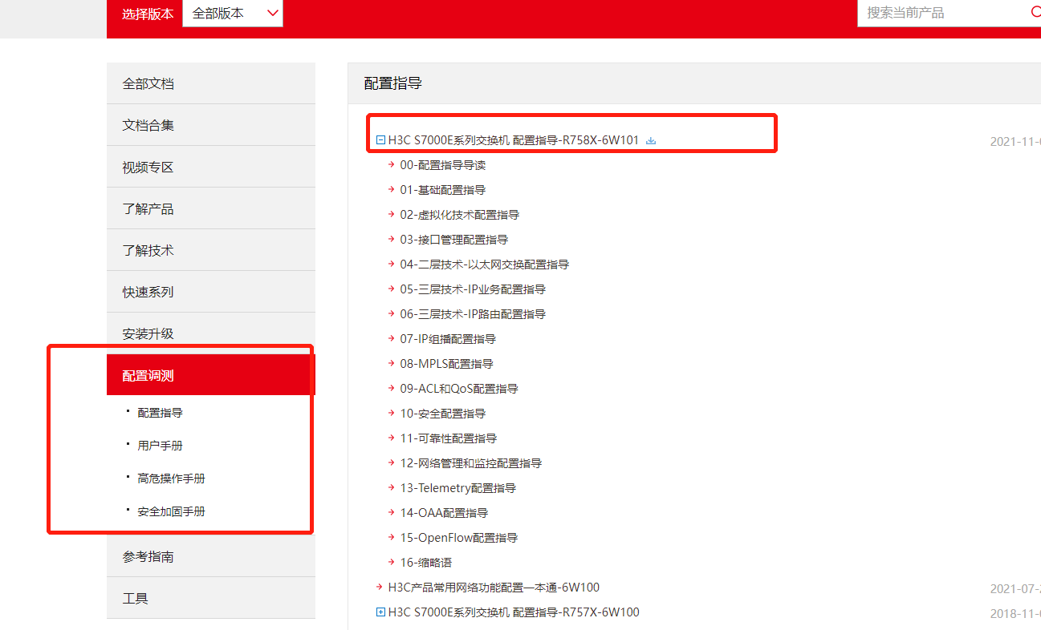Open 06-三层技术-IP路由配置指导 chapter
This screenshot has width=1041, height=630.
(x=473, y=314)
